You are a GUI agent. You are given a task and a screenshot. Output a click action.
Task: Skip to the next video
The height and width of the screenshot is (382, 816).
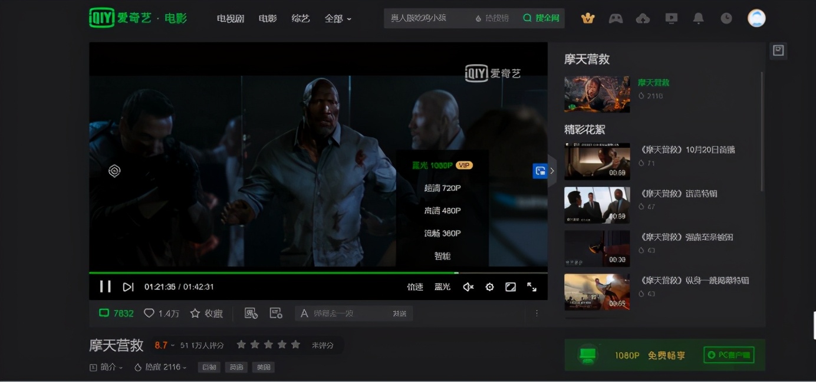[128, 286]
